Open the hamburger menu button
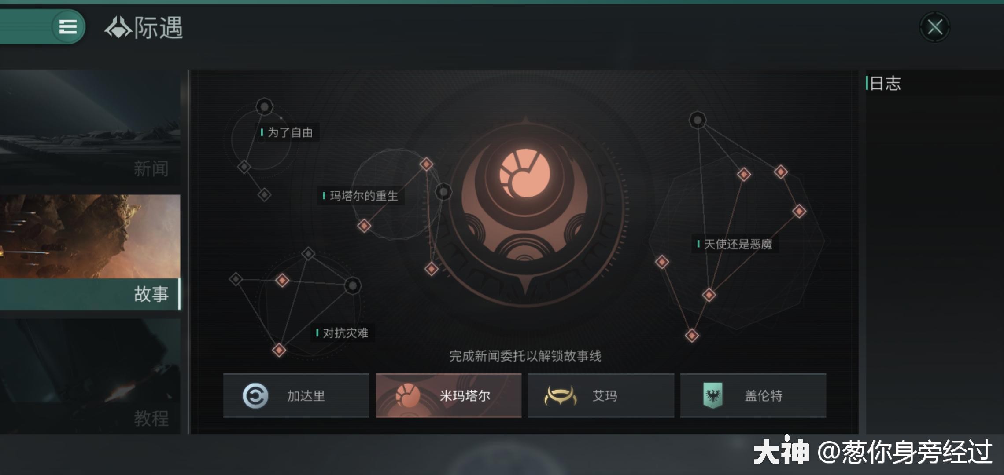The image size is (1004, 475). pos(68,27)
